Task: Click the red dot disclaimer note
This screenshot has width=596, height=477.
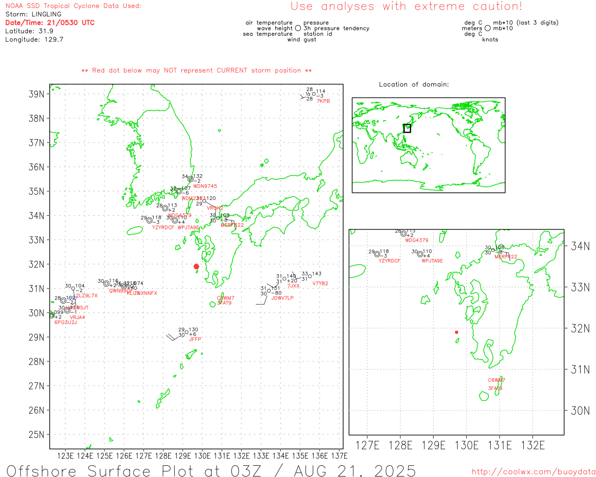Action: pos(196,70)
